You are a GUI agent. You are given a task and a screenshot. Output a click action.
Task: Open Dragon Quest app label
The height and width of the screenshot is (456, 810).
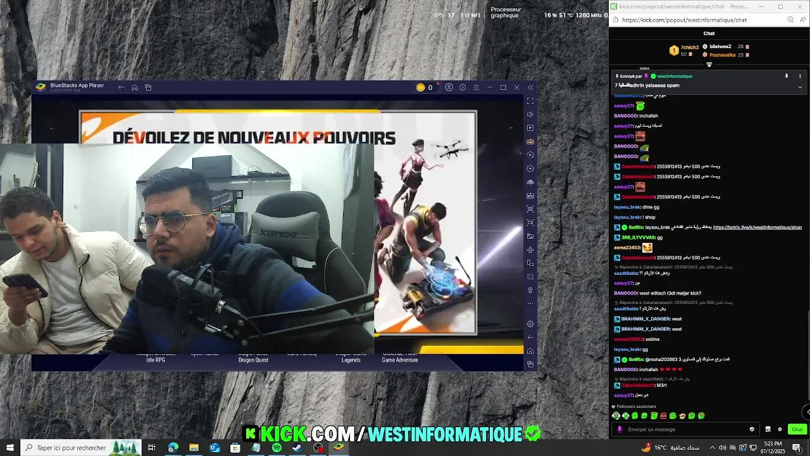click(x=253, y=360)
